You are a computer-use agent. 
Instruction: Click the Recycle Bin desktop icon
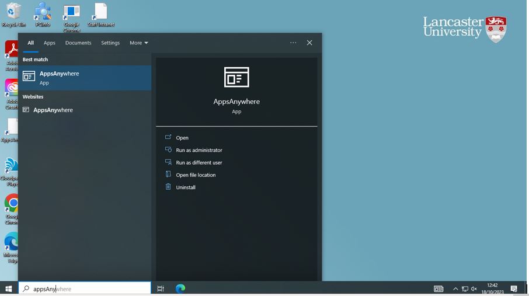(x=13, y=14)
